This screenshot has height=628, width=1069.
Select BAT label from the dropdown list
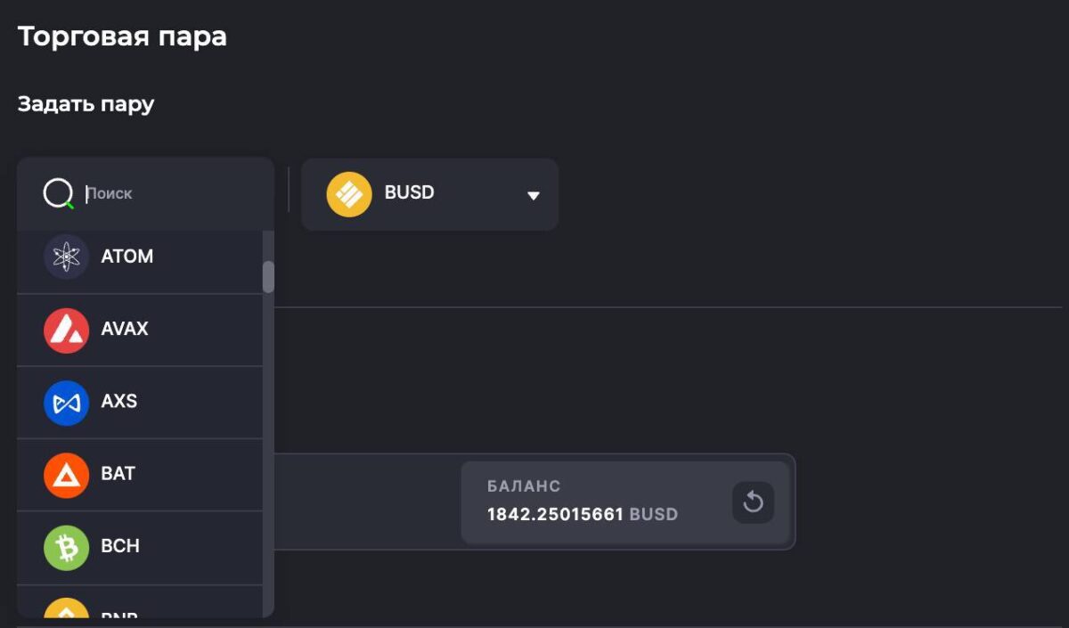pos(118,474)
